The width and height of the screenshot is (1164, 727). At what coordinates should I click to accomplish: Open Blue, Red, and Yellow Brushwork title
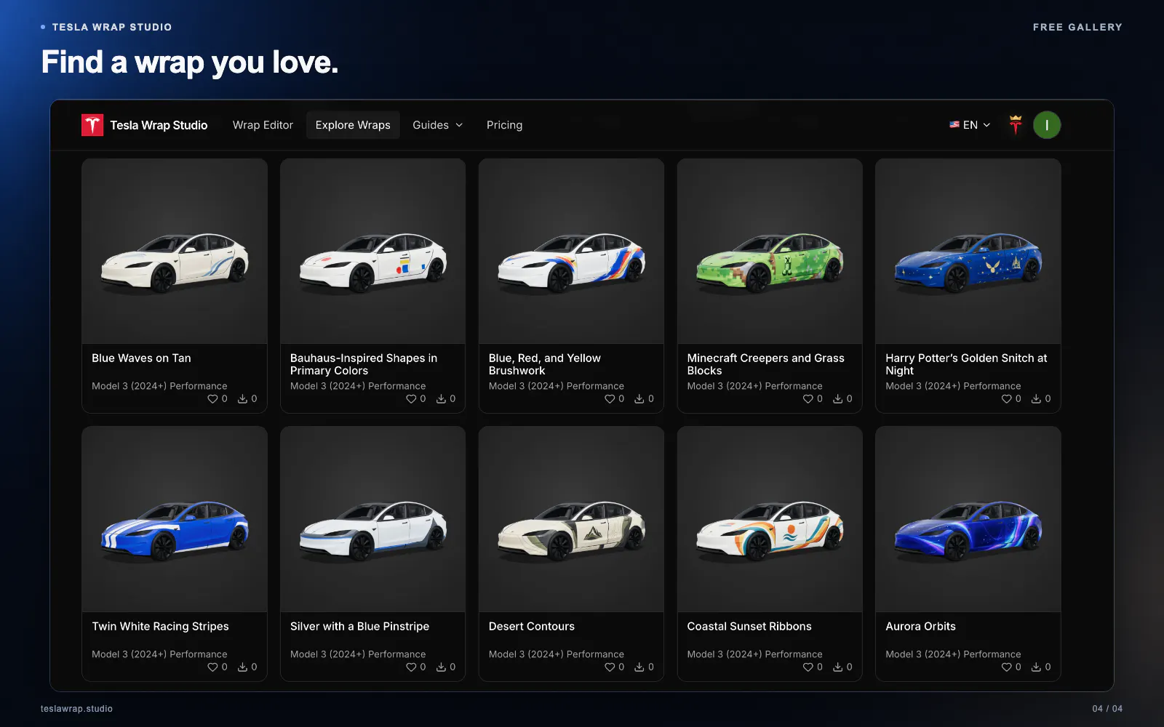pos(545,364)
